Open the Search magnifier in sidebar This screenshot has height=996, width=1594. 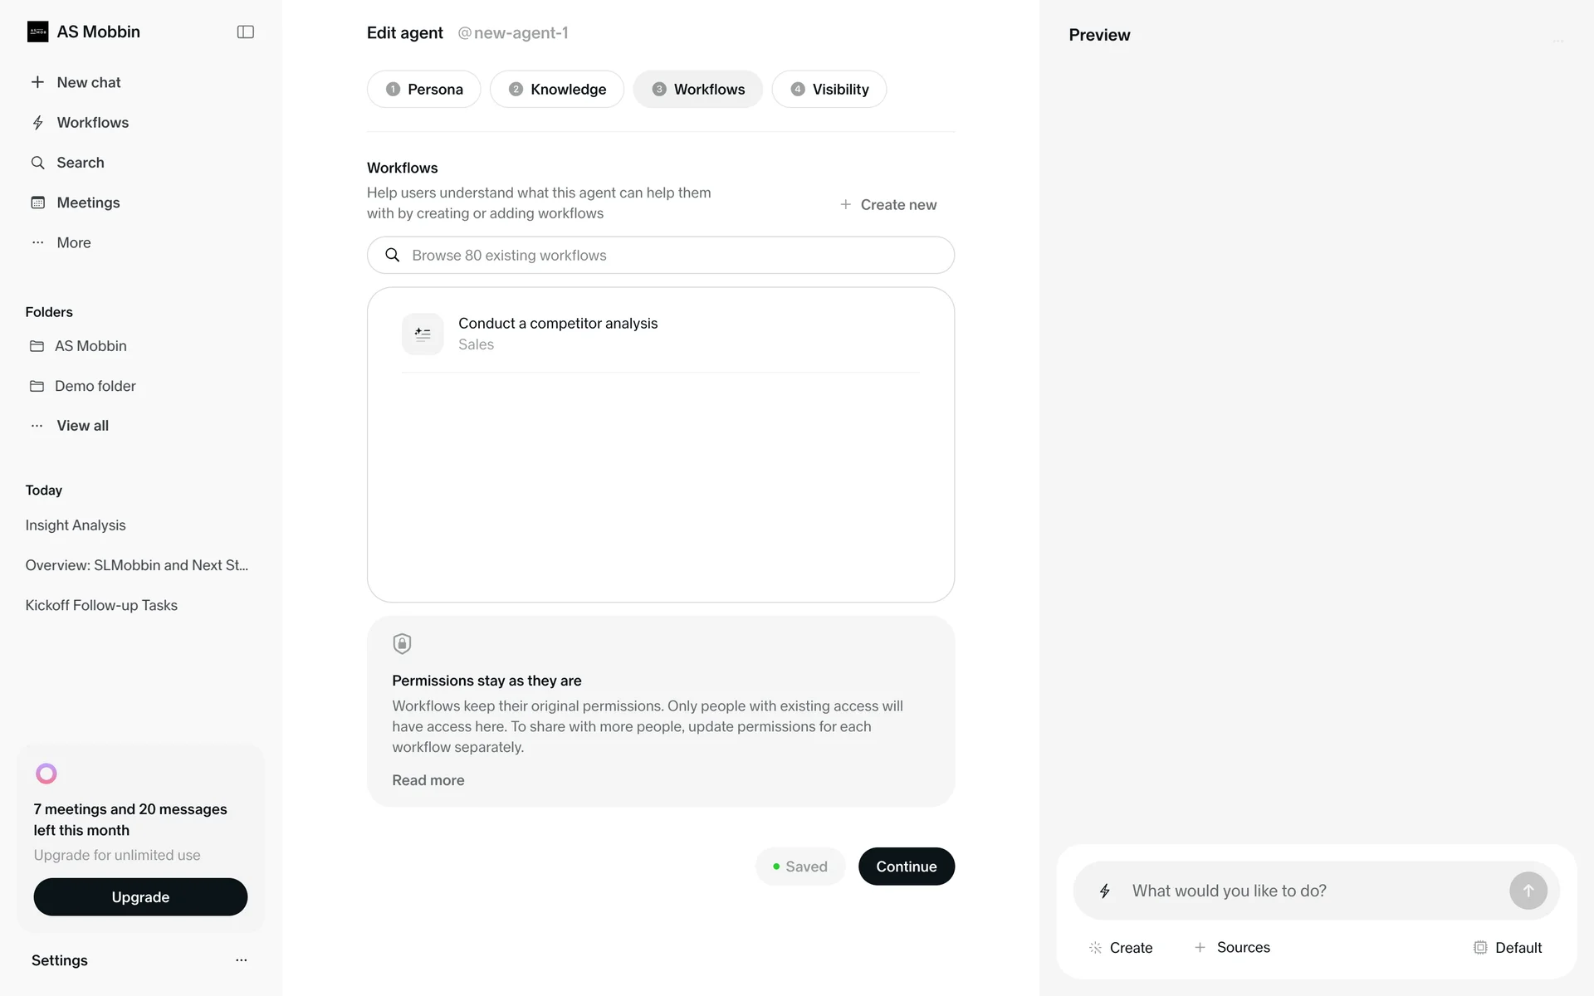(x=37, y=163)
